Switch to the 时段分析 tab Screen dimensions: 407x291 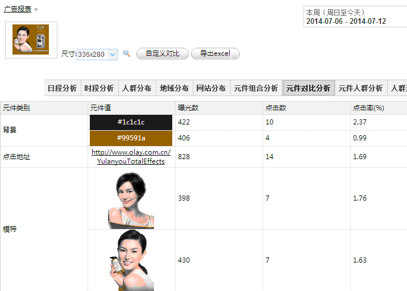point(99,88)
